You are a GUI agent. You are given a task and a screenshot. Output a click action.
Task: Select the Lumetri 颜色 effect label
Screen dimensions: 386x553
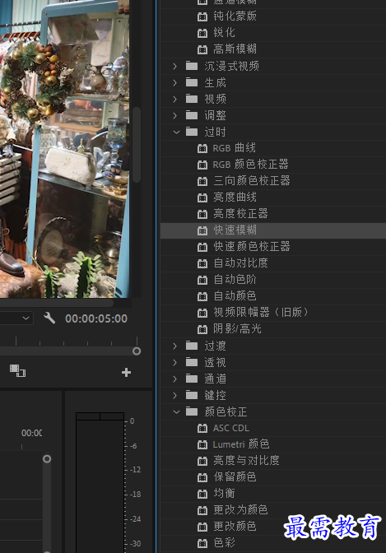241,444
